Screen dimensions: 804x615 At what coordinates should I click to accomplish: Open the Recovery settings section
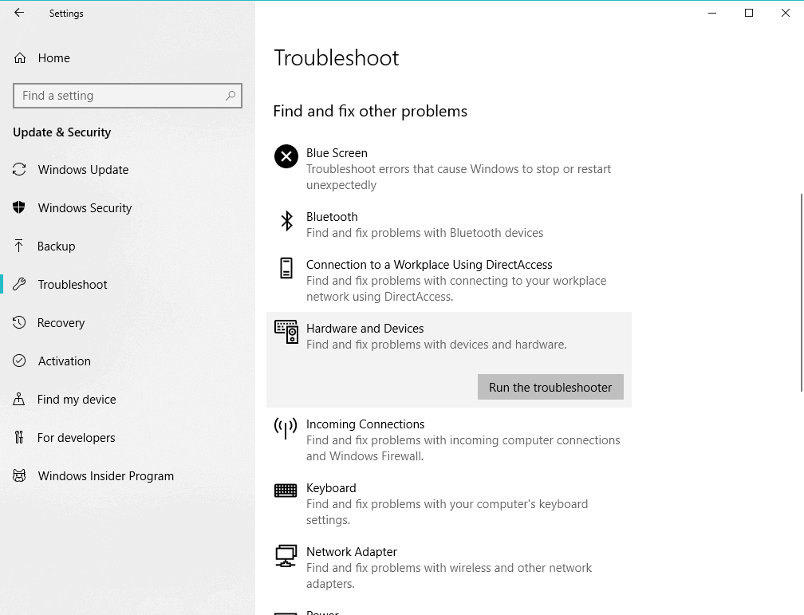coord(61,322)
